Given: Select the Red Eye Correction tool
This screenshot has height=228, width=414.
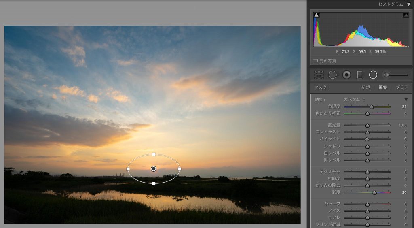Looking at the screenshot, I should click(x=346, y=75).
